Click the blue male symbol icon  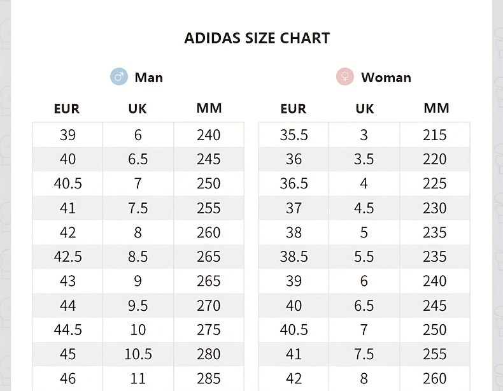coord(119,76)
